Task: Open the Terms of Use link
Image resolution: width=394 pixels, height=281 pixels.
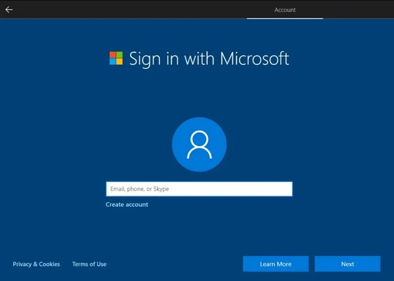Action: (89, 264)
